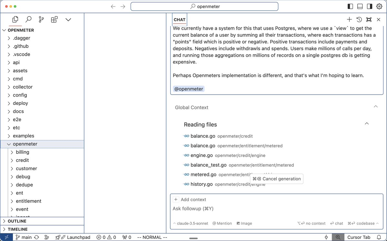Open the Explorer view icon
This screenshot has height=241, width=387.
click(15, 19)
